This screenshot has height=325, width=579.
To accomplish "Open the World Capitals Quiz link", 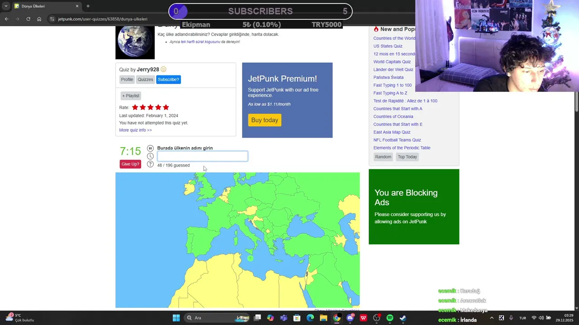I will pyautogui.click(x=392, y=62).
